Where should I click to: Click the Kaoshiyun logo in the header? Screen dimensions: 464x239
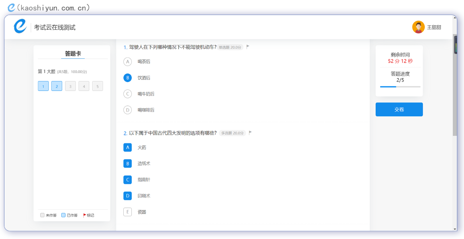[x=20, y=27]
